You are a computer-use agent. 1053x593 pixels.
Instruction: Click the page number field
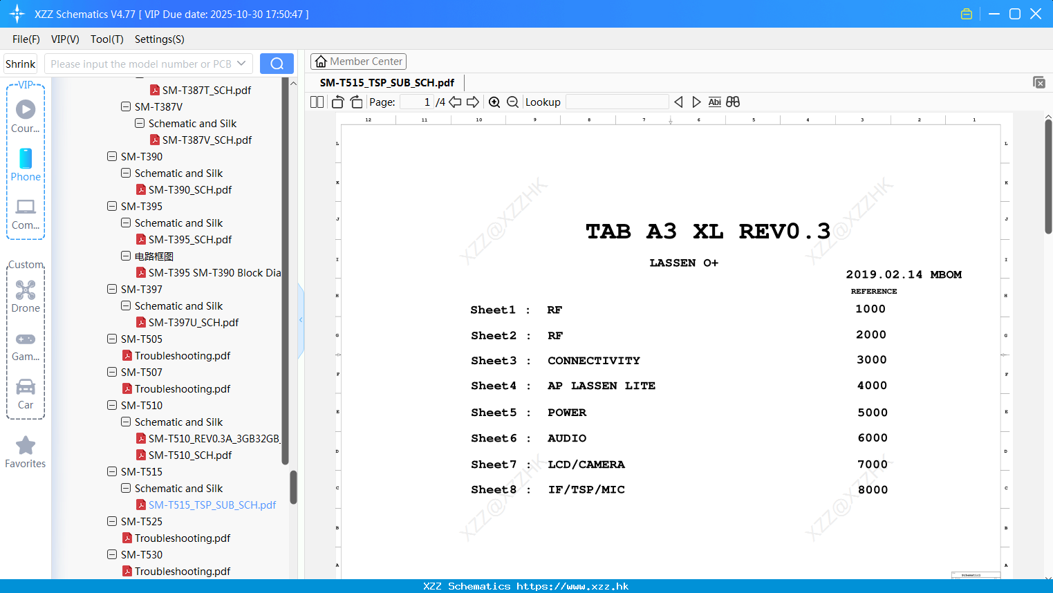416,102
